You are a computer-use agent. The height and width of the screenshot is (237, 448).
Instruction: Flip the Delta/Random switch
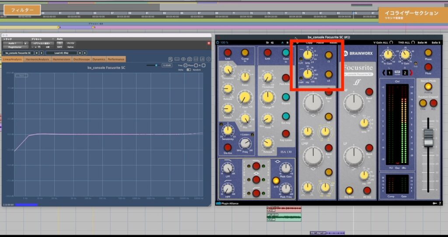(189, 69)
